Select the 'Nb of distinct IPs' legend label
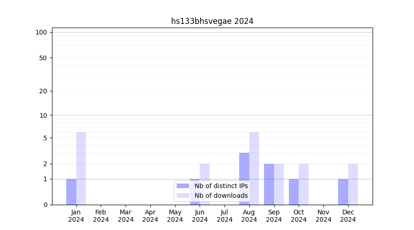414x230 pixels. 221,186
